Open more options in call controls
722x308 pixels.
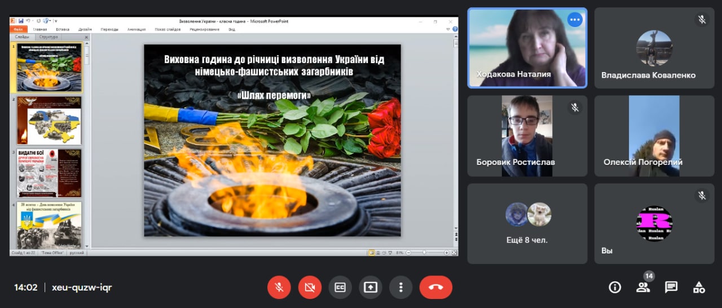tap(400, 287)
